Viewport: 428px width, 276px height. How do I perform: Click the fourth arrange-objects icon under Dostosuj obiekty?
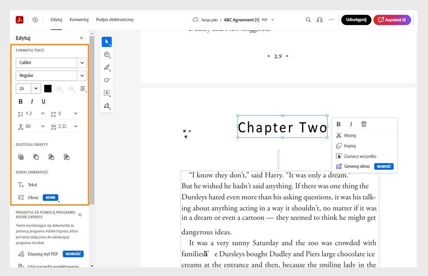coord(66,157)
